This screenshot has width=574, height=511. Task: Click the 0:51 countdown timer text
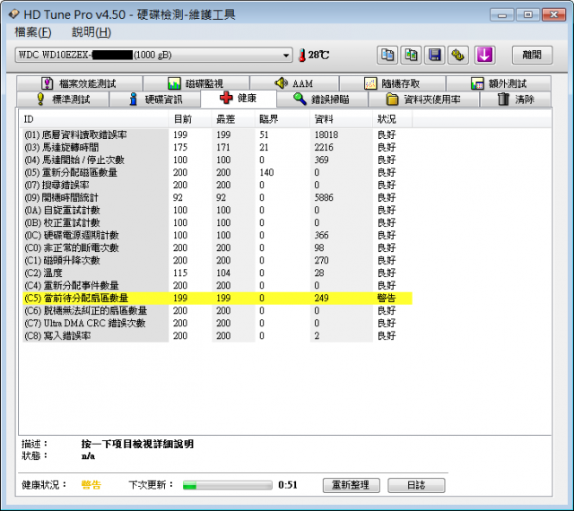pyautogui.click(x=288, y=485)
